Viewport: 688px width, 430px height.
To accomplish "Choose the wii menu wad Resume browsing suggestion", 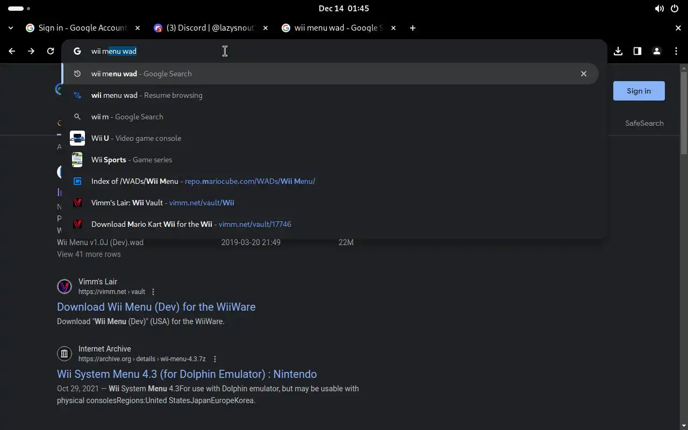I will tap(330, 95).
